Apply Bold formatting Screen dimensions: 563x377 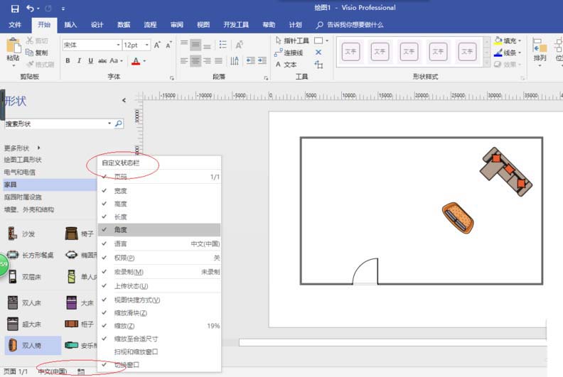[x=68, y=61]
